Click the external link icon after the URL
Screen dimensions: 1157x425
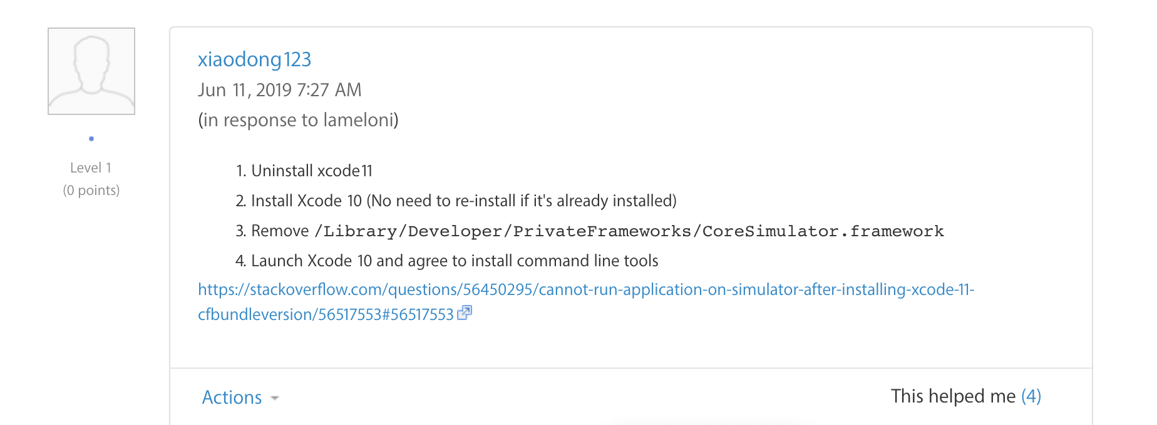[x=465, y=312]
